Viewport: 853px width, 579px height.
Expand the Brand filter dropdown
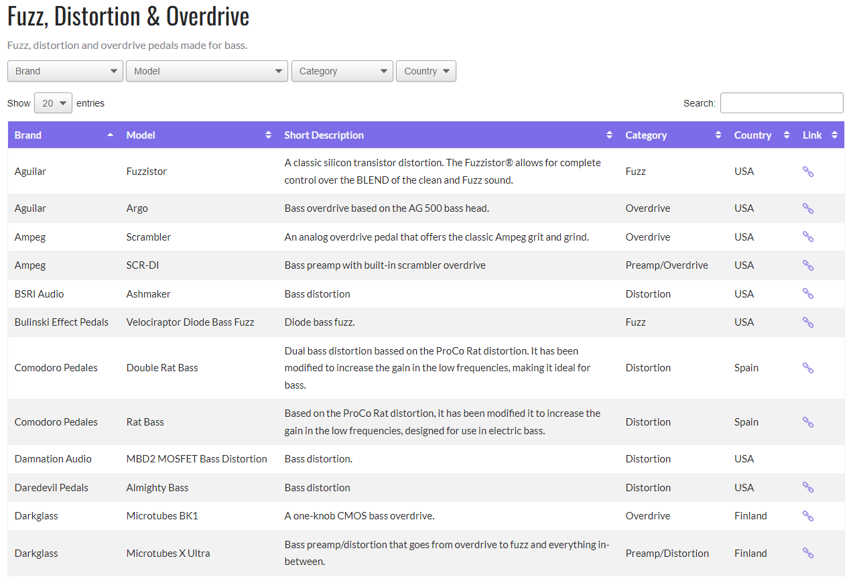click(x=65, y=71)
